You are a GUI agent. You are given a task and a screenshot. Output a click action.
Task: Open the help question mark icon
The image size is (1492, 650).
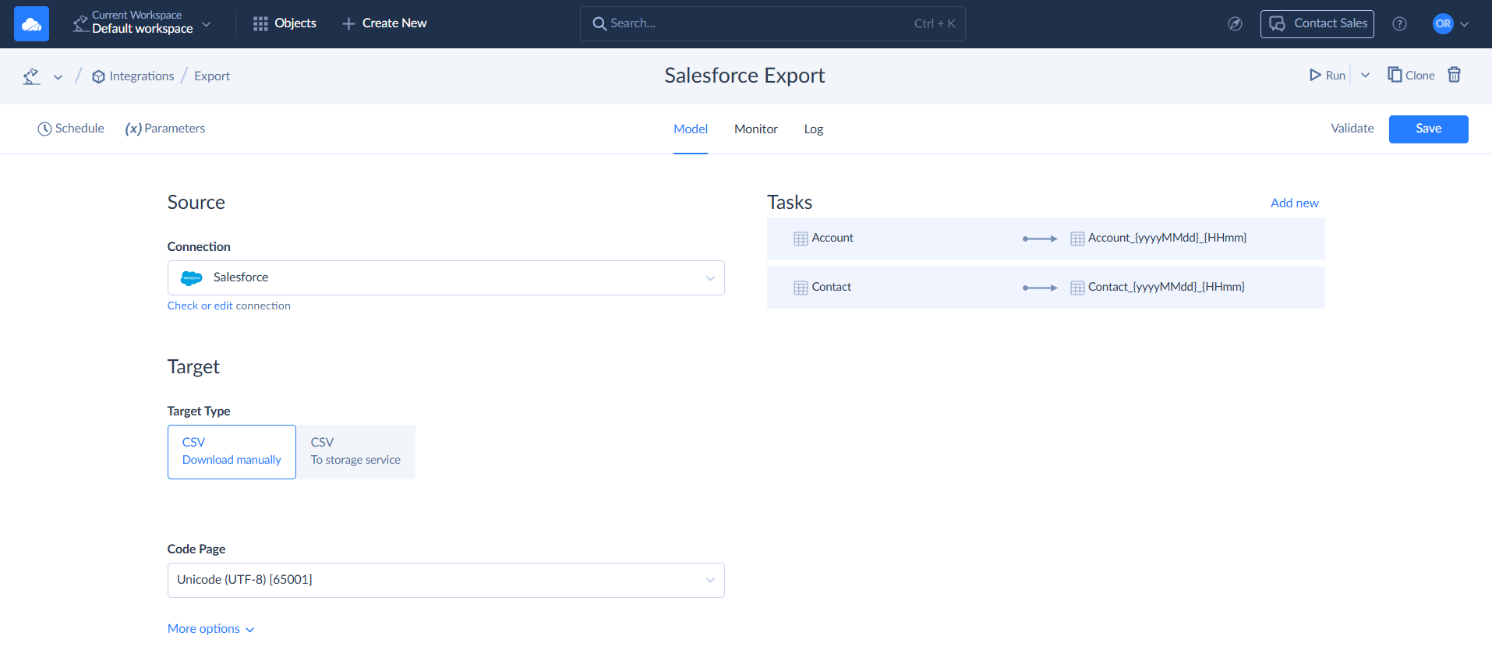coord(1399,23)
